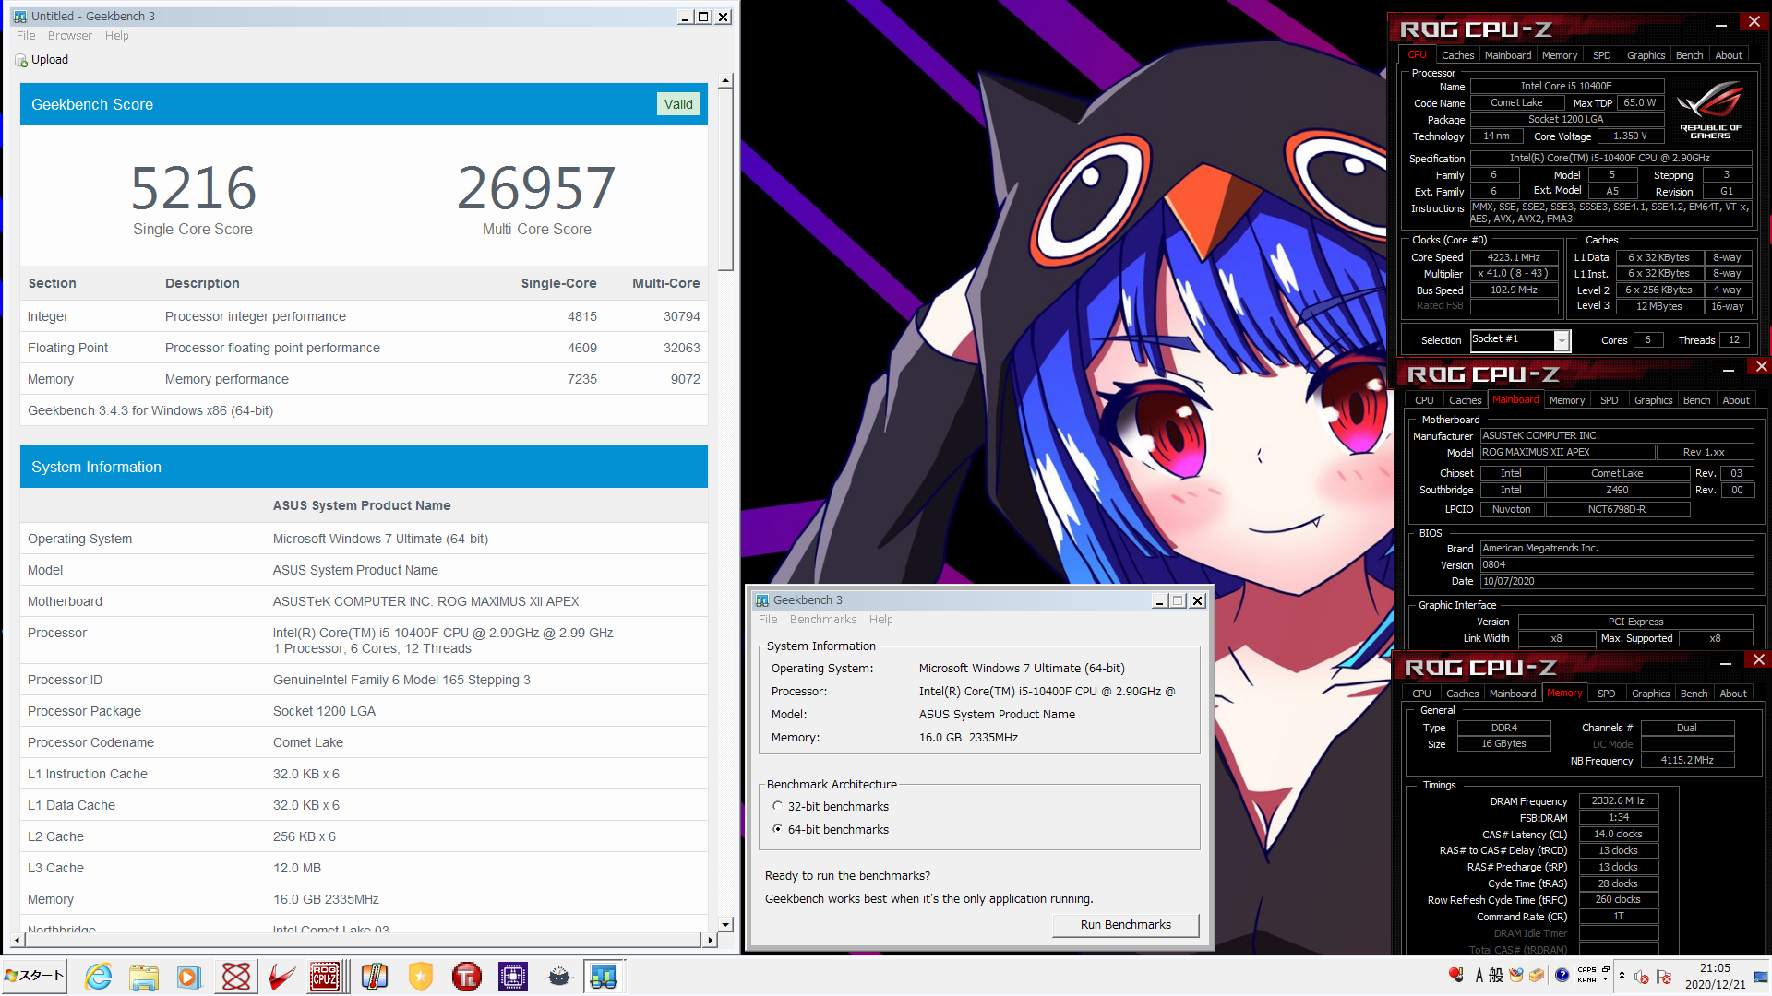Select the Geekbench taskbar icon
This screenshot has height=996, width=1772.
(x=604, y=977)
